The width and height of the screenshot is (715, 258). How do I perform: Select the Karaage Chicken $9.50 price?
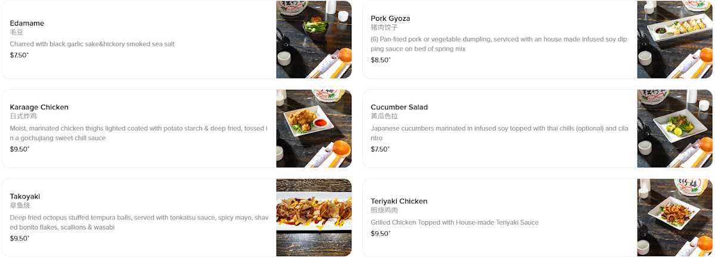19,149
